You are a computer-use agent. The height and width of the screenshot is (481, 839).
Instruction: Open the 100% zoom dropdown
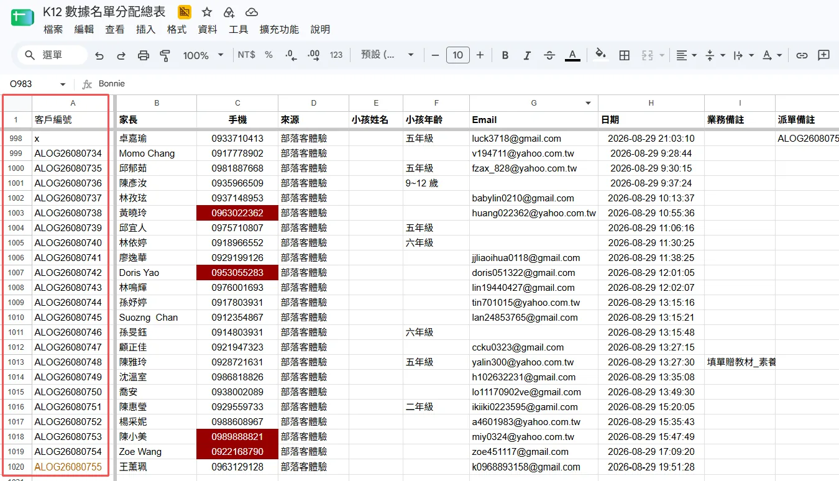pos(203,55)
